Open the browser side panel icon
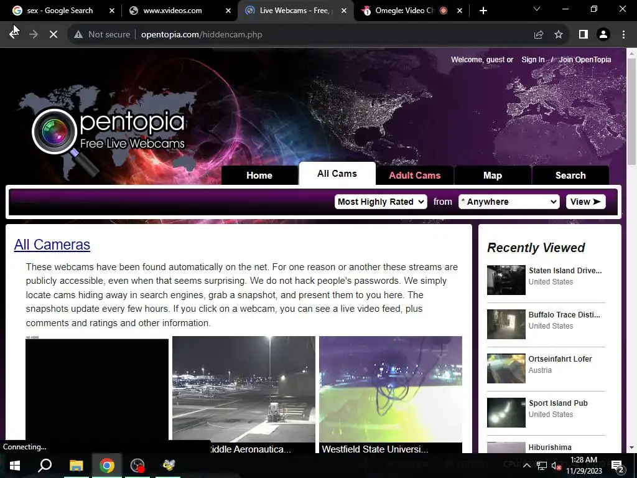The width and height of the screenshot is (637, 478). (x=584, y=35)
